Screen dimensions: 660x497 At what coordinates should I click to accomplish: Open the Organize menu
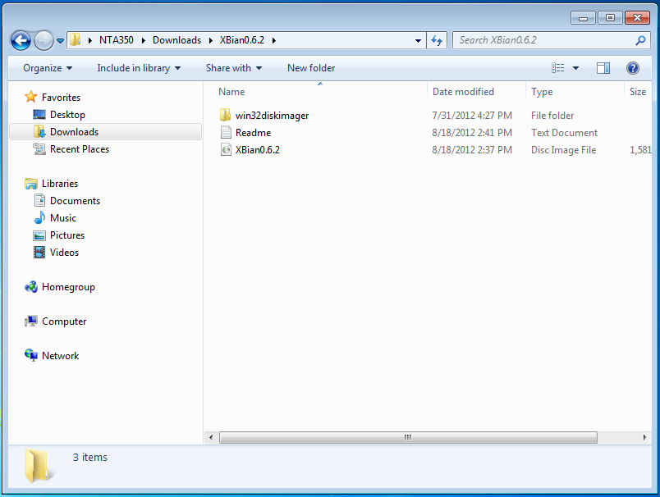(x=48, y=68)
